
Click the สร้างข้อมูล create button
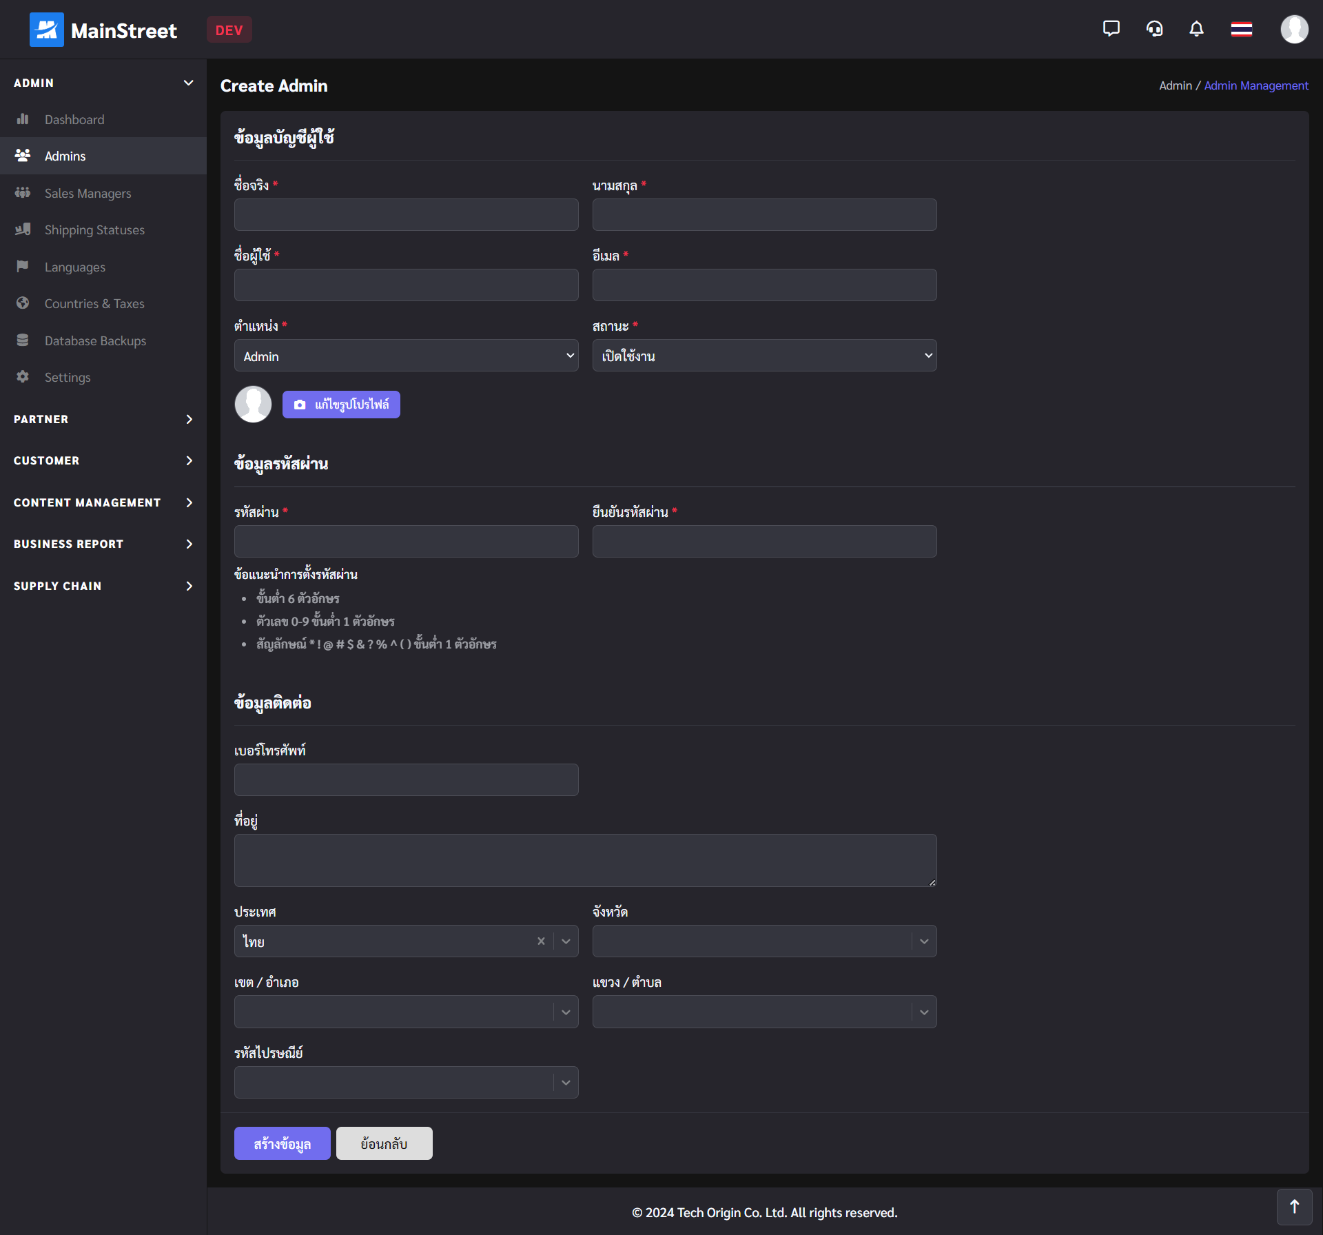(x=282, y=1143)
